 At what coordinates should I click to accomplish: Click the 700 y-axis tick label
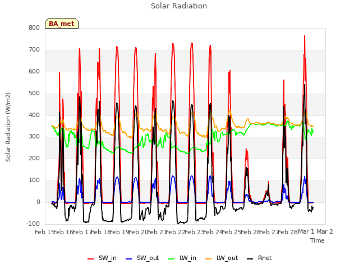(34, 50)
